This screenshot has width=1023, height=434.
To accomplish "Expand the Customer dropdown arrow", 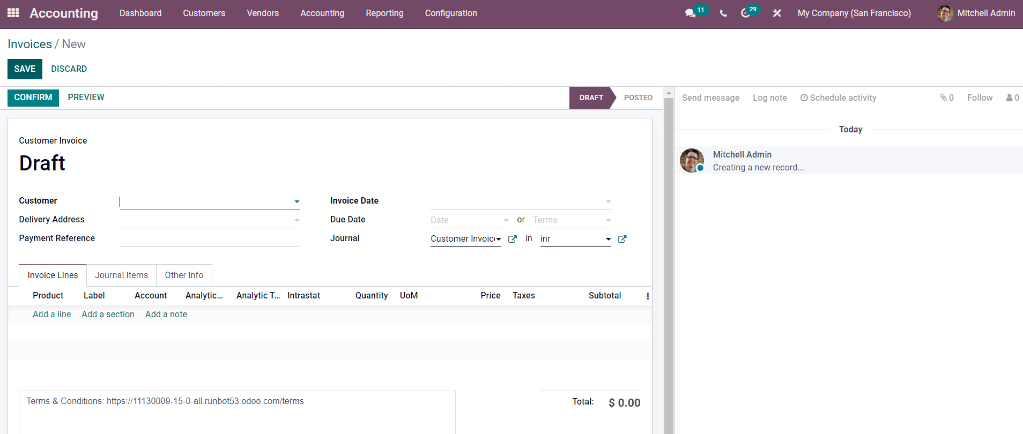I will (x=296, y=201).
